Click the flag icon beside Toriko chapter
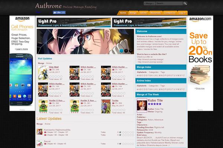The width and height of the screenshot is (223, 148). click(x=113, y=103)
